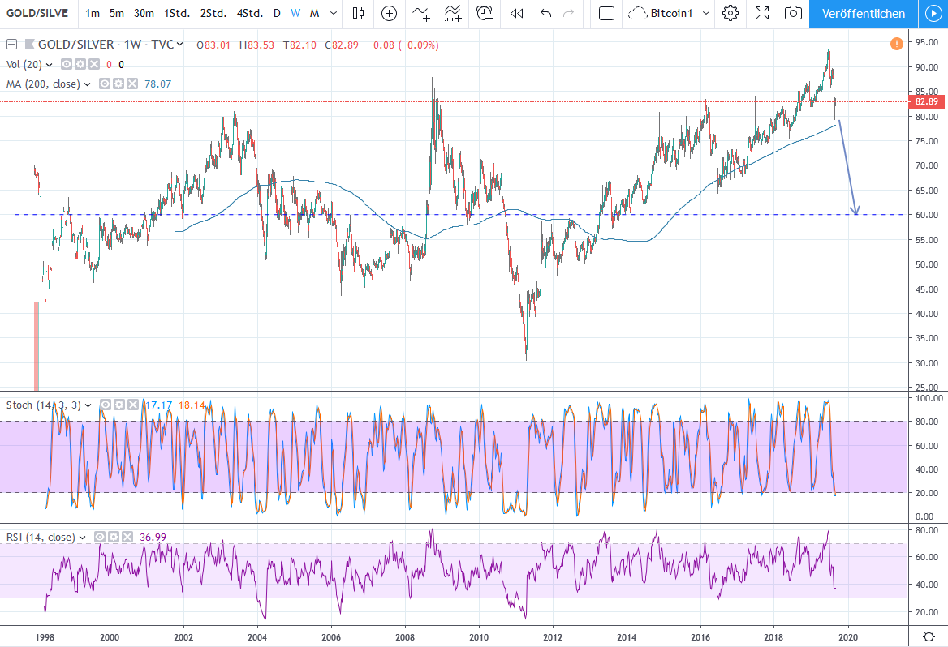The height and width of the screenshot is (647, 948).
Task: Expand the GOLD/SILVER symbol legend dropdown
Action: coord(179,44)
